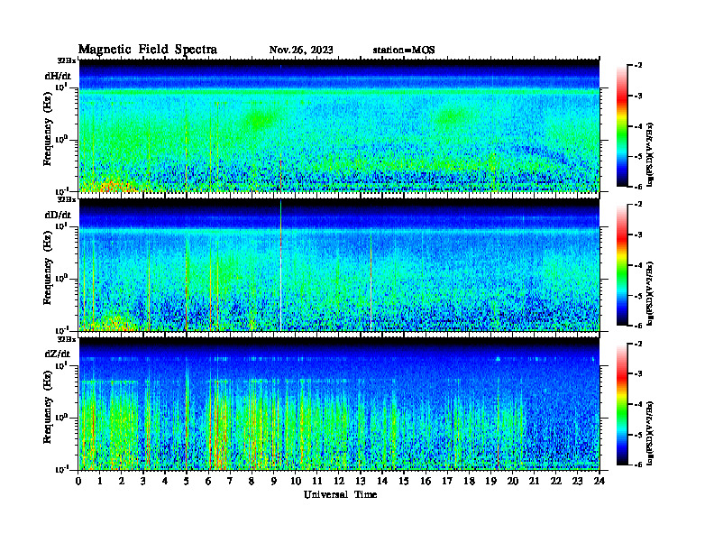Click the dZ/dt panel label
The width and height of the screenshot is (714, 552).
[58, 354]
